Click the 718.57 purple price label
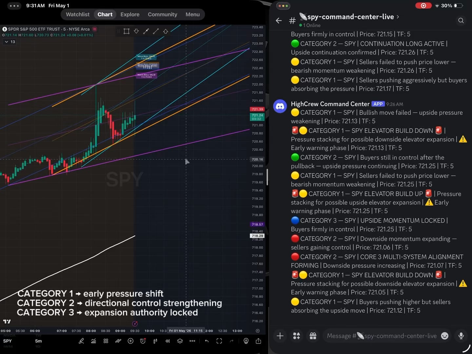Image resolution: width=472 pixels, height=354 pixels. click(x=257, y=225)
